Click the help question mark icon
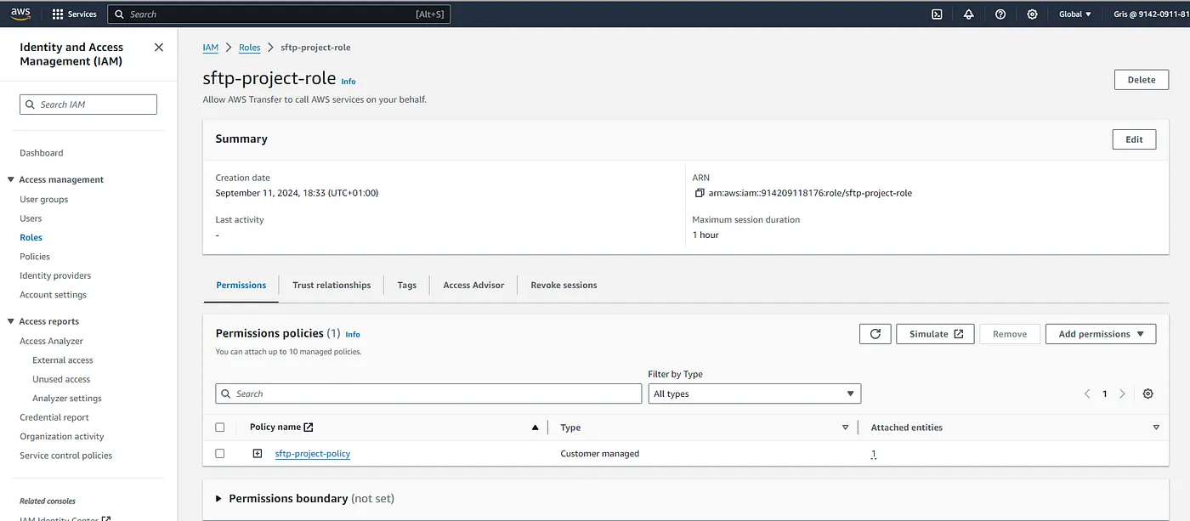 (1000, 14)
